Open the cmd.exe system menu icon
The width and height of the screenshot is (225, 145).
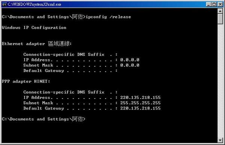coord(4,4)
